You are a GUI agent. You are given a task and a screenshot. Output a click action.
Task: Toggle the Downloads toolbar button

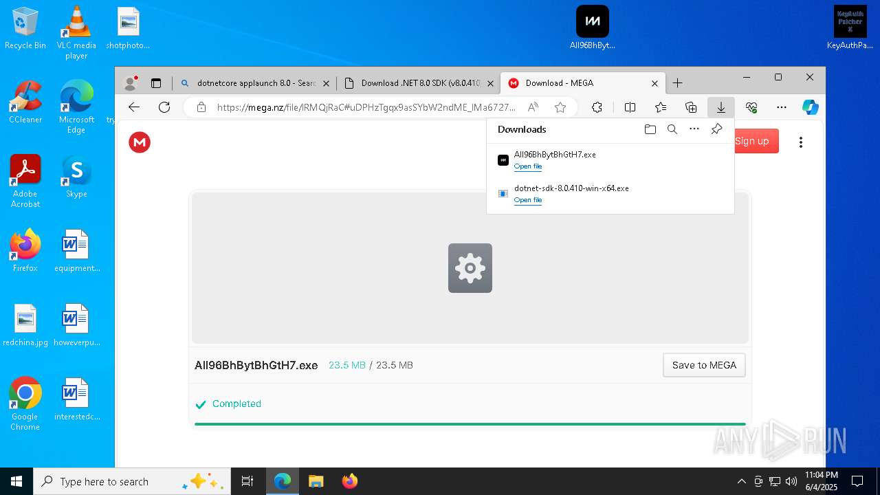[x=721, y=107]
